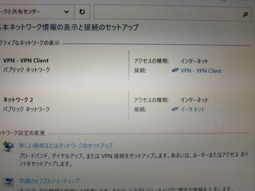Click the address bar path ending in 共有センター
The width and height of the screenshot is (255, 191).
point(20,11)
